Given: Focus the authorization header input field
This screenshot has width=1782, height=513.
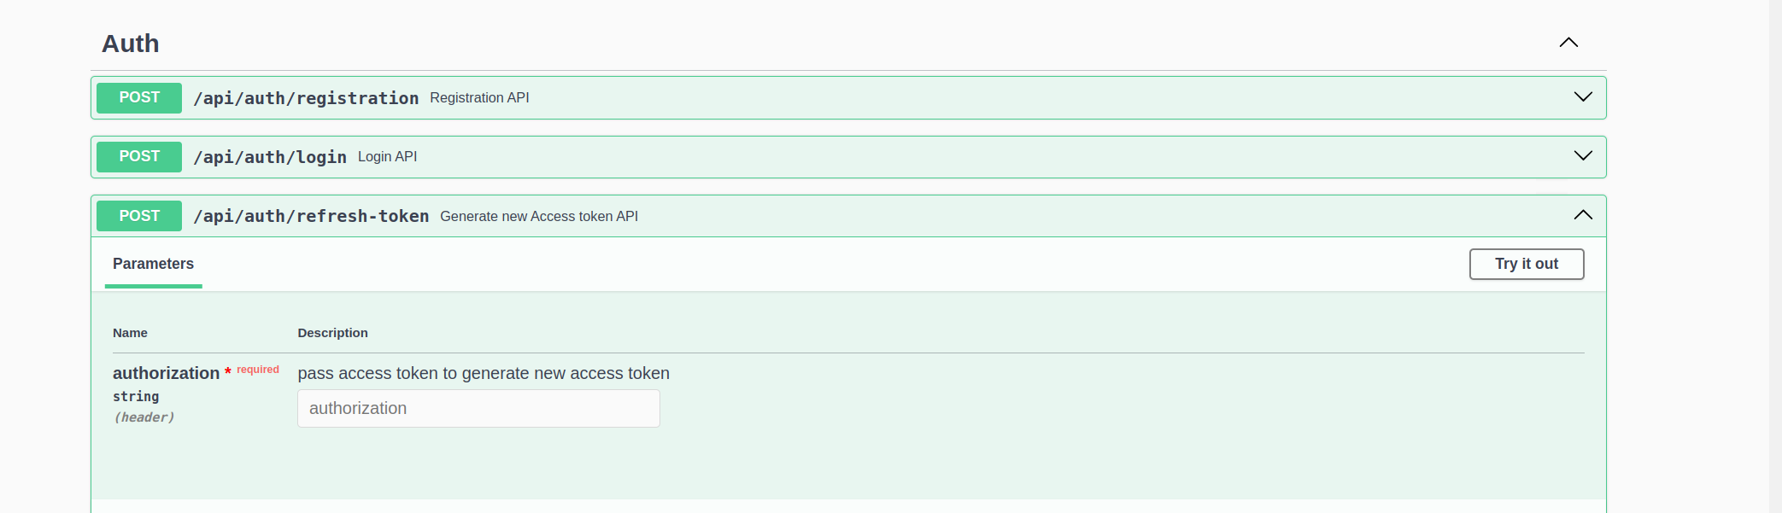Looking at the screenshot, I should [x=478, y=409].
